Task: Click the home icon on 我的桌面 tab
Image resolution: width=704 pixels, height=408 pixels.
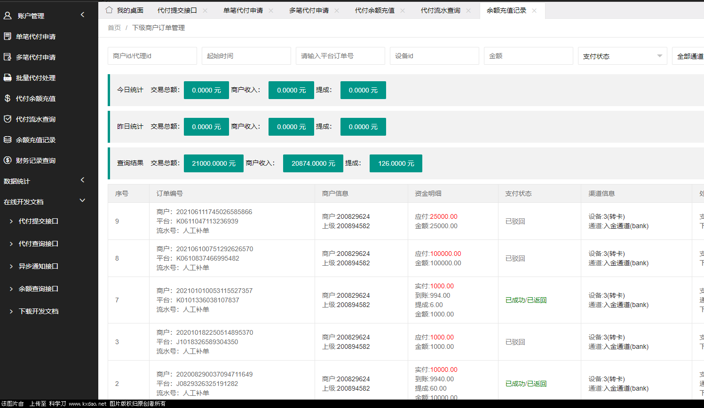Action: (109, 10)
